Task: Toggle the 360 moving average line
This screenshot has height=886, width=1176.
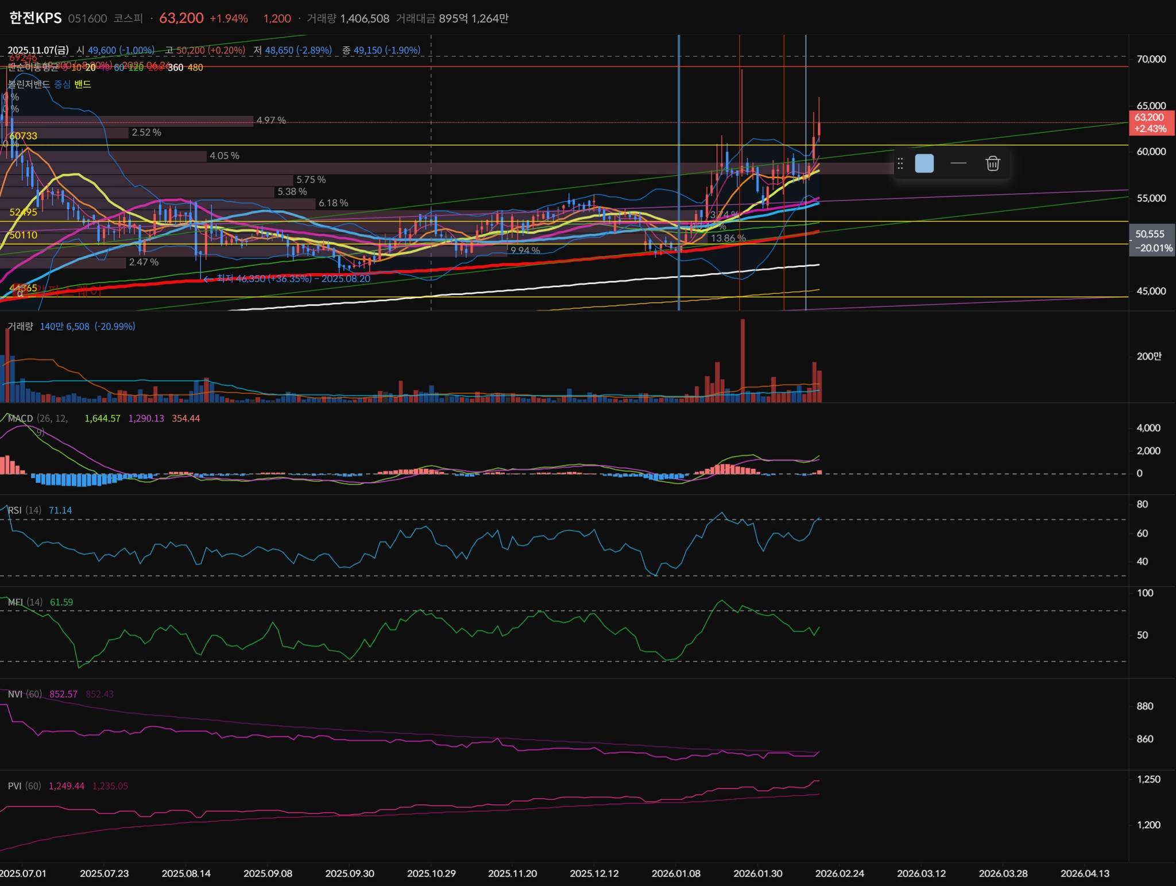Action: (175, 68)
